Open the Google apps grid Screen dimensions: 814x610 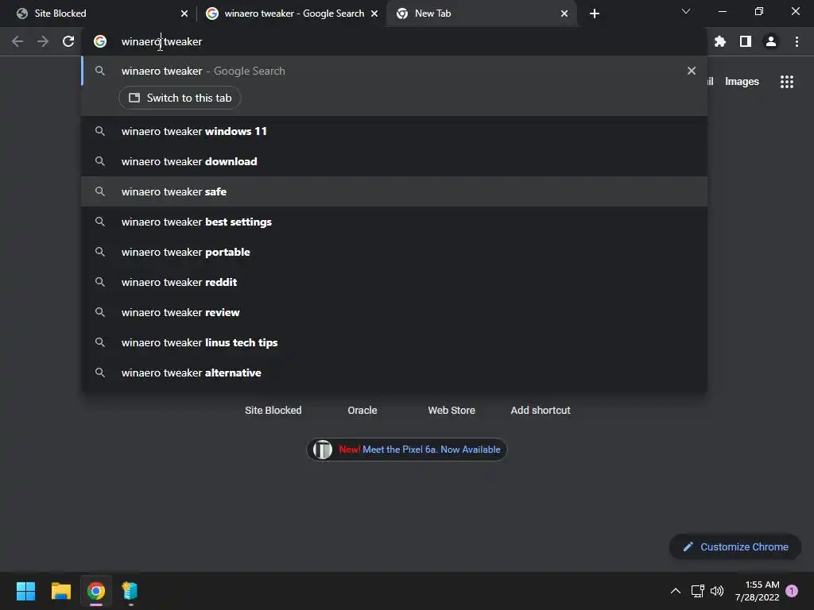click(x=786, y=82)
